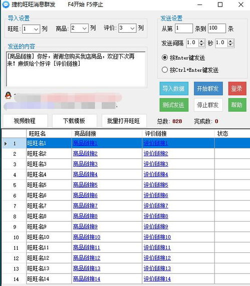The height and width of the screenshot is (286, 250).
Task: Open the 视频教程 button
Action: [25, 121]
